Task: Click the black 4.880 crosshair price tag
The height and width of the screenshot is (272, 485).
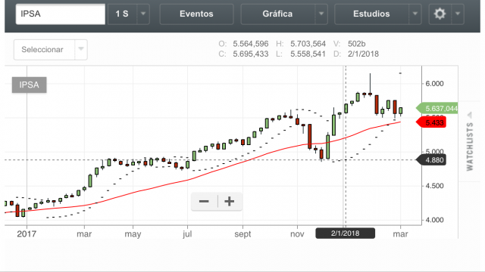Action: pyautogui.click(x=431, y=160)
